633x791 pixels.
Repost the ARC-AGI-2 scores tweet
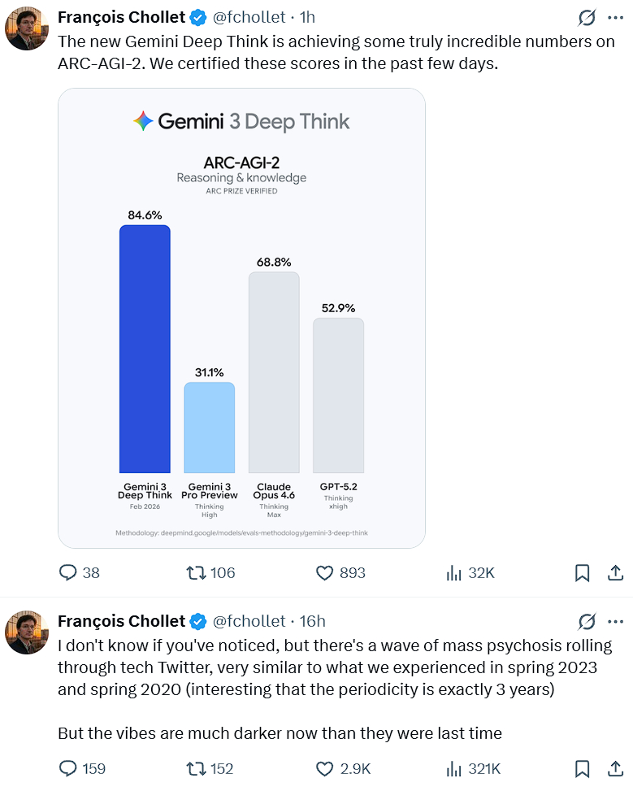click(197, 573)
